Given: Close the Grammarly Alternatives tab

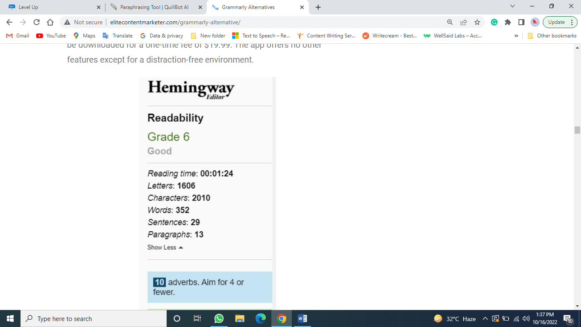Looking at the screenshot, I should coord(302,7).
